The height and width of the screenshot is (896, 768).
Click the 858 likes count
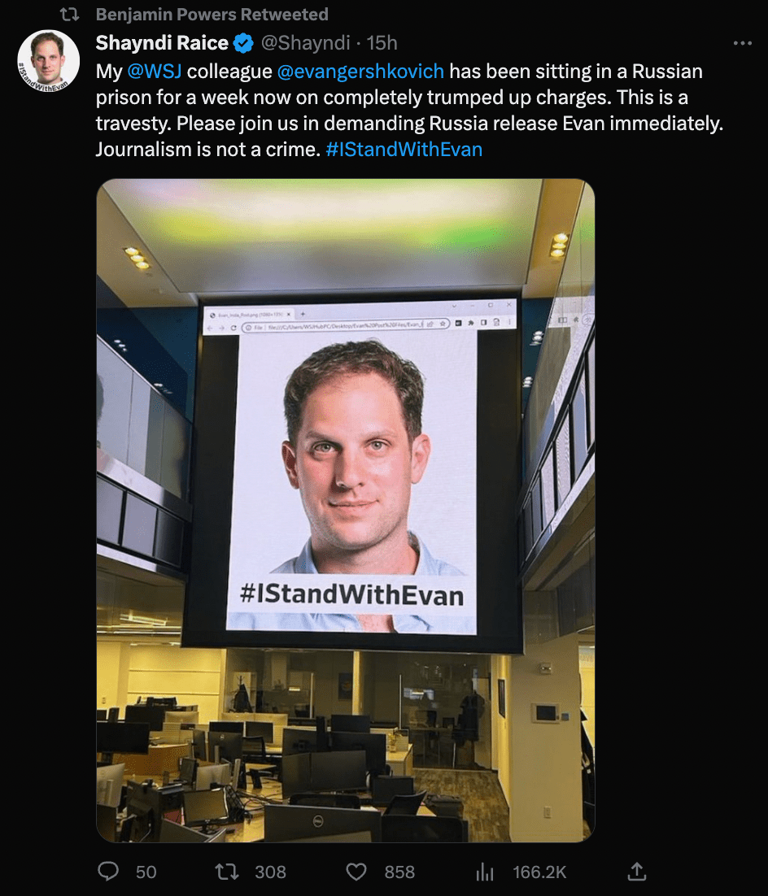click(x=399, y=872)
